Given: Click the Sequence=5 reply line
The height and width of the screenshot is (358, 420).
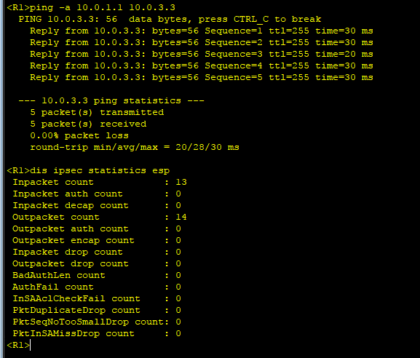Looking at the screenshot, I should click(202, 77).
